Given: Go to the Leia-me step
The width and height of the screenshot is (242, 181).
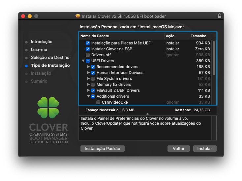Looking at the screenshot, I should pos(39,50).
